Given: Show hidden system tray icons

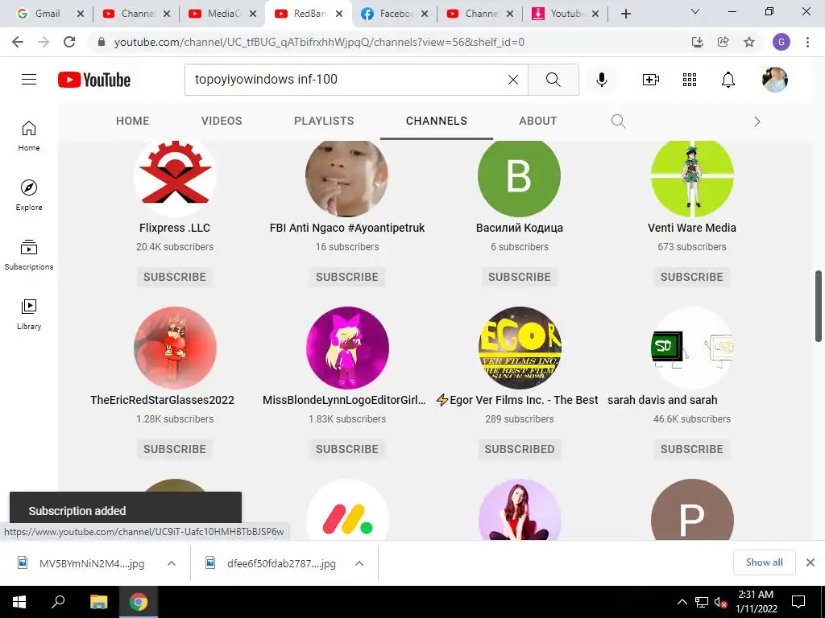Looking at the screenshot, I should tap(682, 602).
